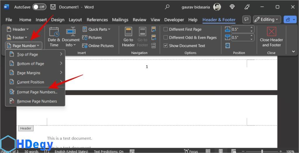Select Format Page Numbers menu entry
This screenshot has height=153, width=299.
[37, 92]
